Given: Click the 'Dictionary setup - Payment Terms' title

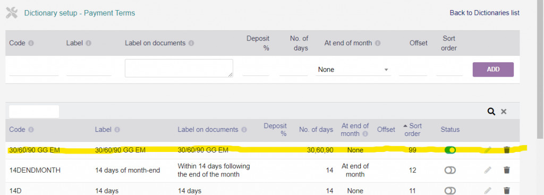Looking at the screenshot, I should tap(80, 13).
